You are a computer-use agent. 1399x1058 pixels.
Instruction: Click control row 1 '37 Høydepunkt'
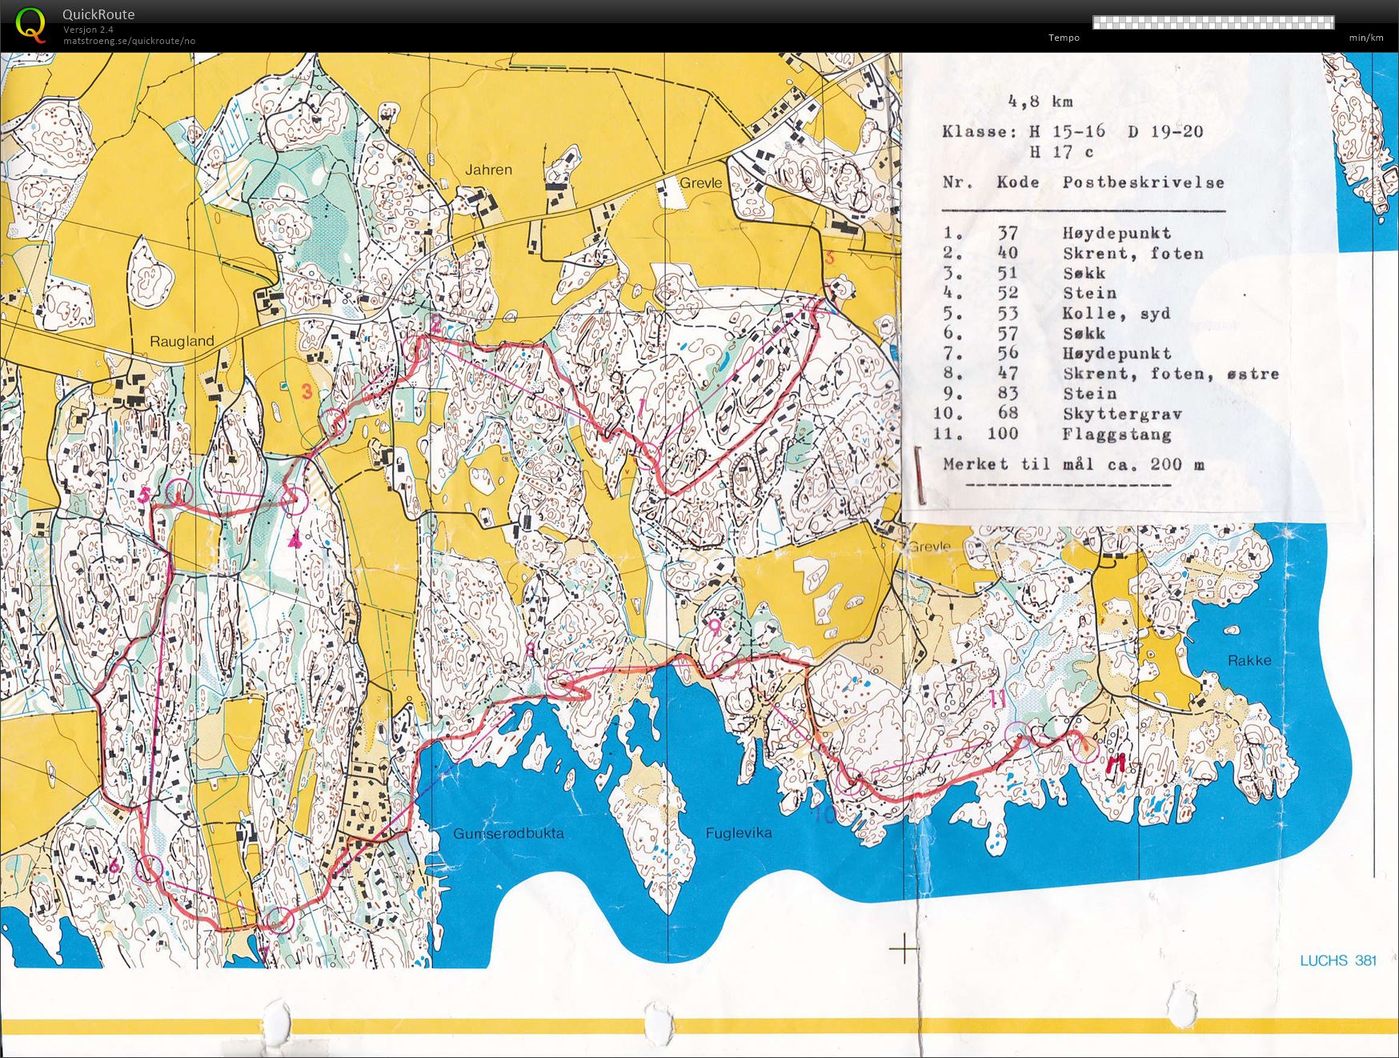tap(1056, 233)
